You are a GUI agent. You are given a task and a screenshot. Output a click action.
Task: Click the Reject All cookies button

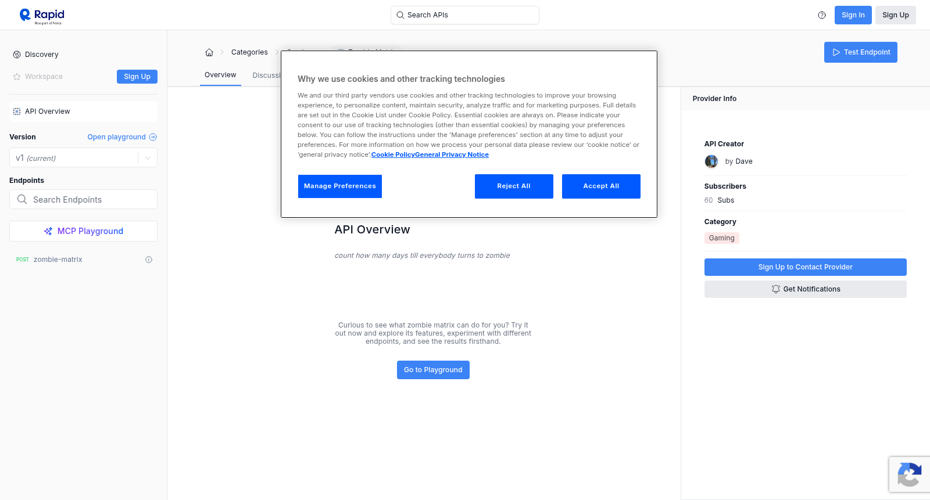pyautogui.click(x=514, y=186)
